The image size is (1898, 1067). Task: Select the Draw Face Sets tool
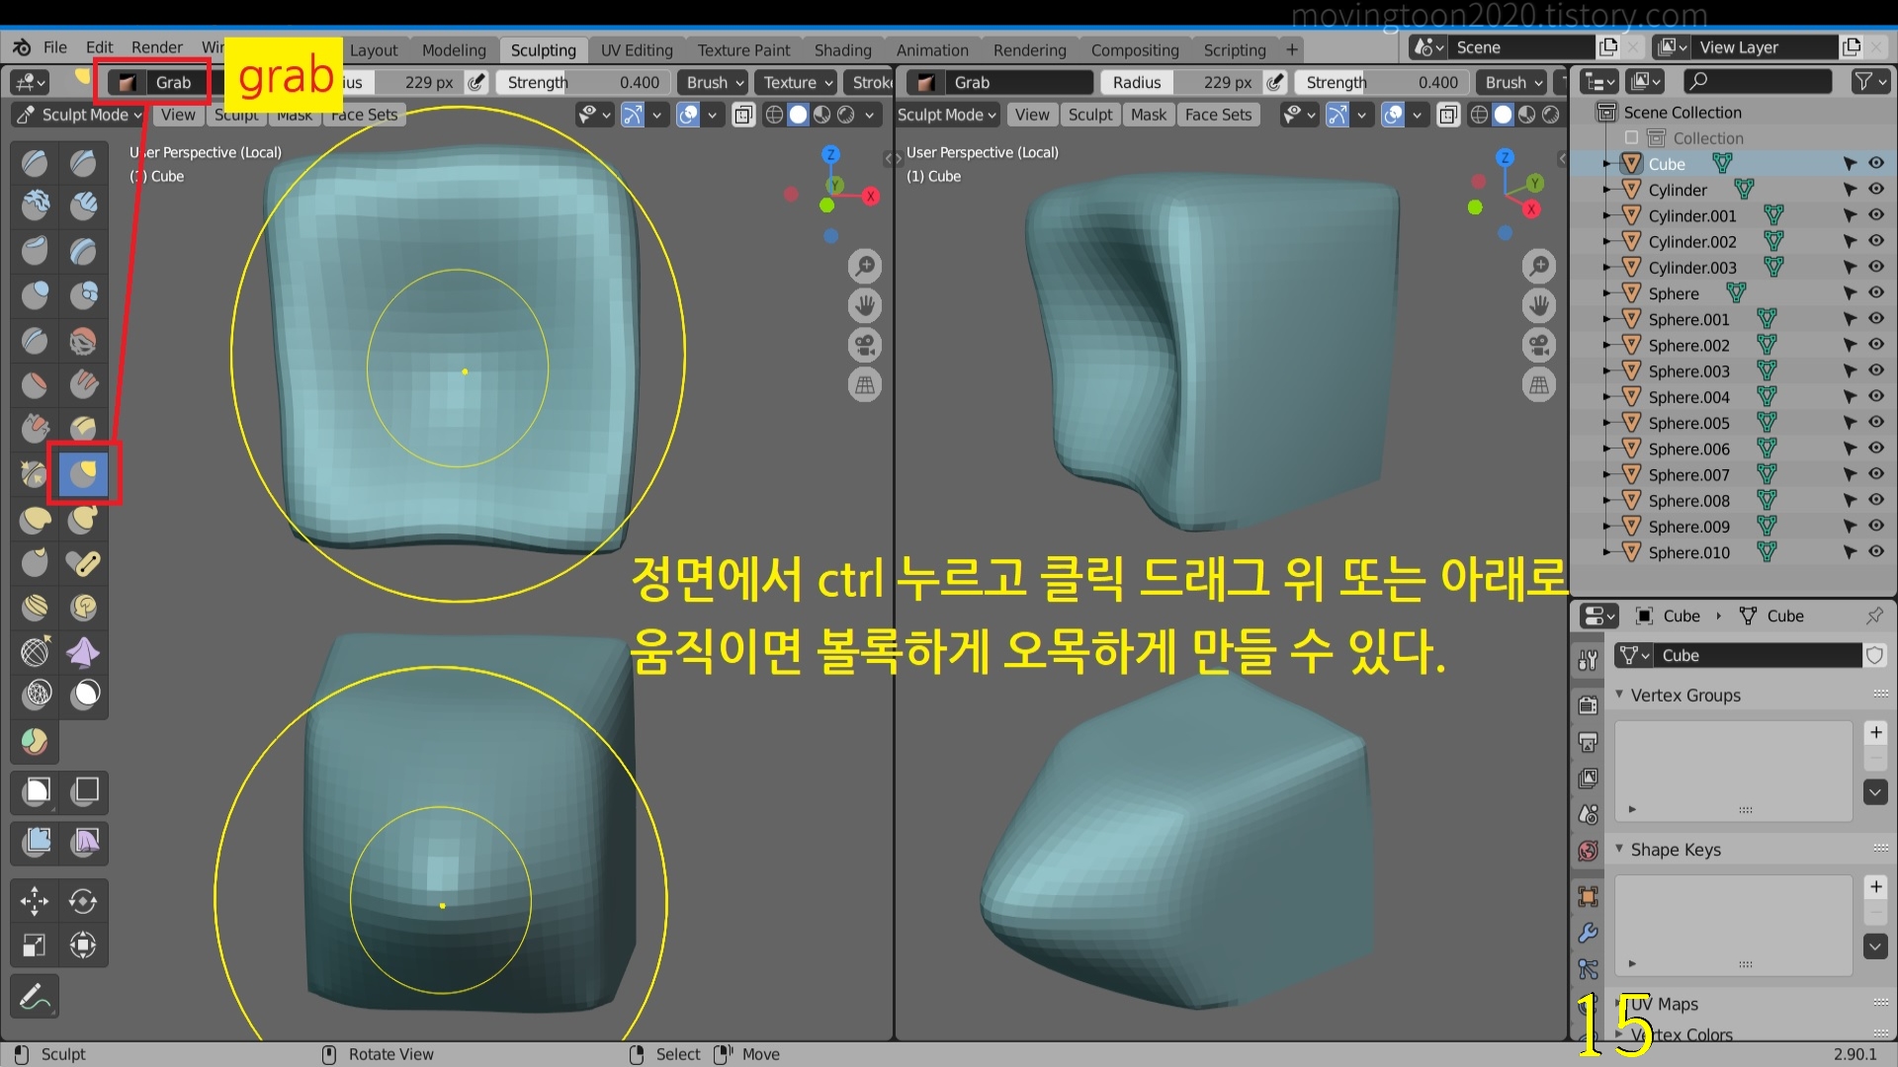(36, 741)
